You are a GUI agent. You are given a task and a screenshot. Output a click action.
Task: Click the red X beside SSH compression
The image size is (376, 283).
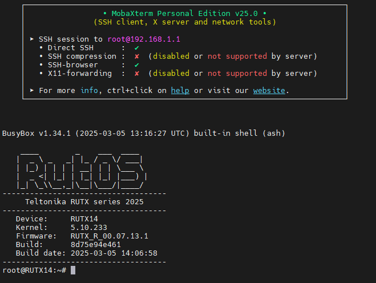coord(137,56)
